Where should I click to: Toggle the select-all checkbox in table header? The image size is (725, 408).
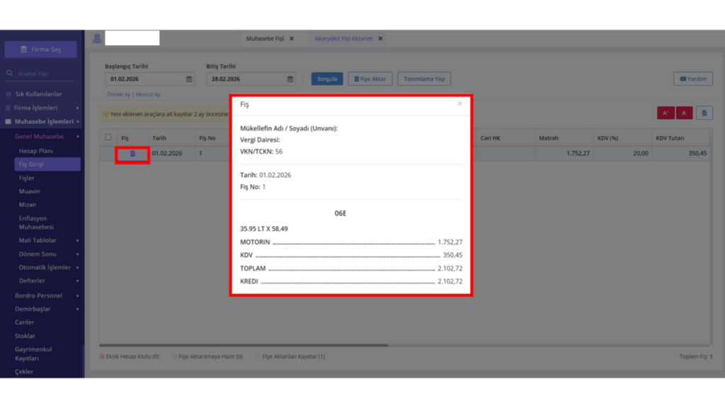108,137
